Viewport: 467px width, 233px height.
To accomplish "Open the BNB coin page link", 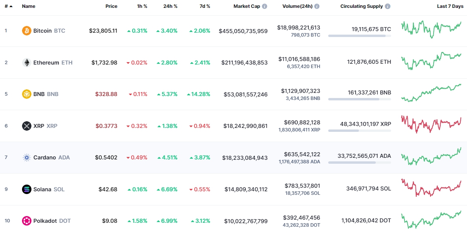I will (x=40, y=94).
